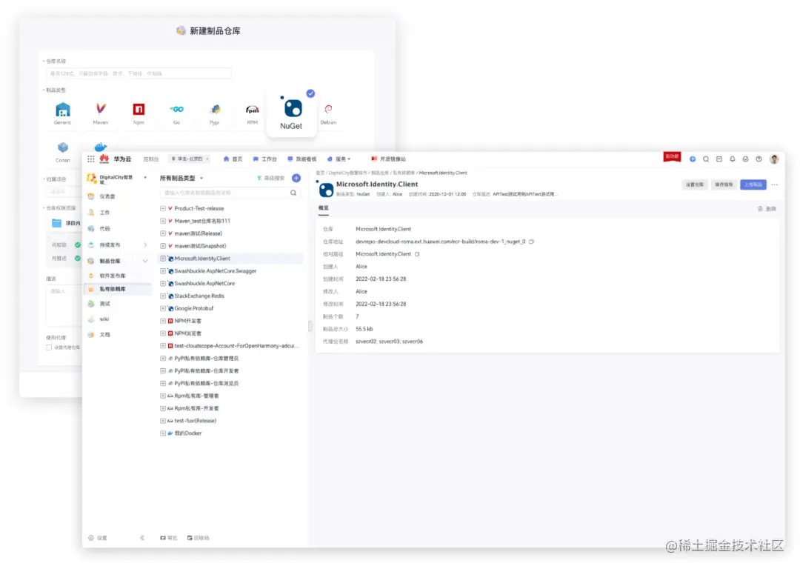Viewport: 800px width, 569px height.
Task: Delete the repository via delete link
Action: click(767, 209)
